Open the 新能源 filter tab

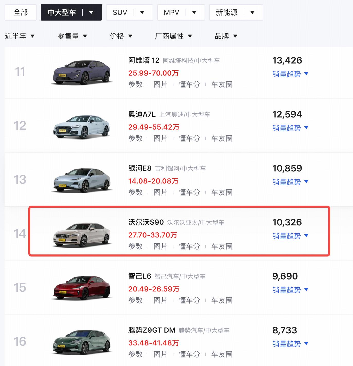coord(227,12)
